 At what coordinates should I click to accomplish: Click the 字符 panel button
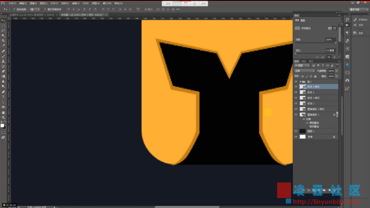(x=358, y=25)
